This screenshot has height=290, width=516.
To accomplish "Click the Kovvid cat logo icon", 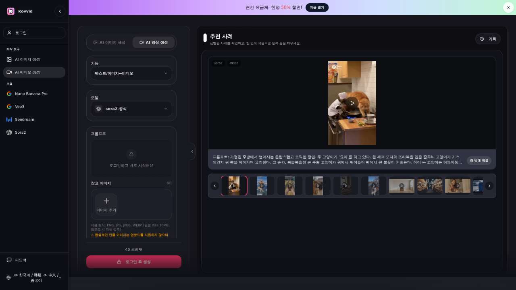I will (x=10, y=11).
